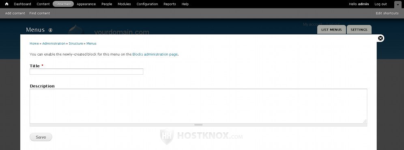
Task: Grab the Description textarea resize grippie bar
Action: pos(198,125)
